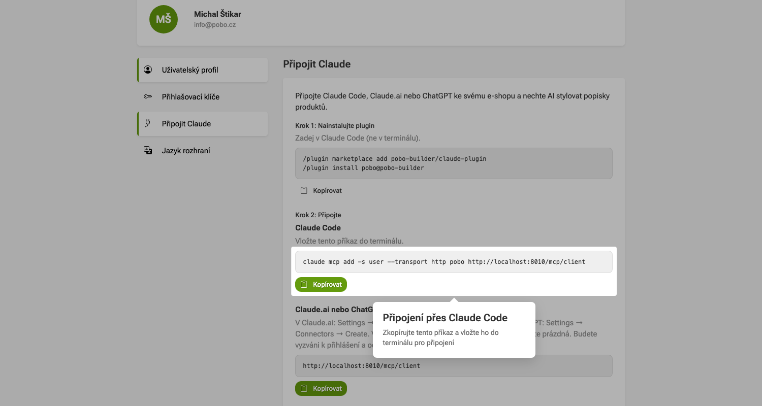Click the Zadej v Claude Code hint text

[358, 138]
